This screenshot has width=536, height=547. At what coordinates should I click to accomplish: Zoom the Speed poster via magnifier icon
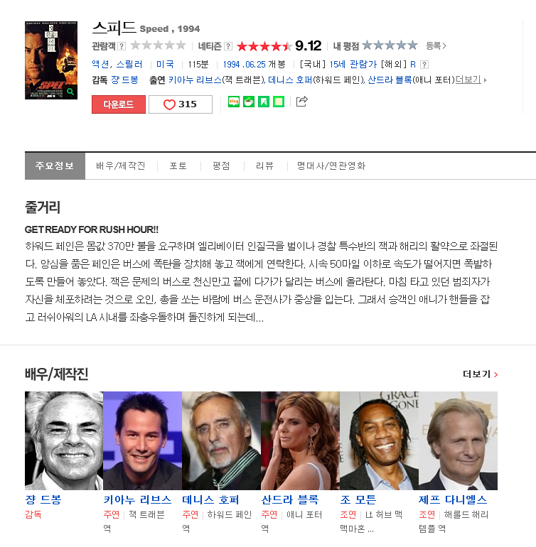pyautogui.click(x=70, y=92)
